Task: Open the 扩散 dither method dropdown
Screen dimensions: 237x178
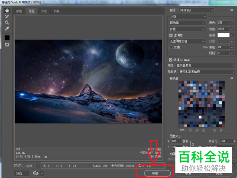Action: point(187,29)
